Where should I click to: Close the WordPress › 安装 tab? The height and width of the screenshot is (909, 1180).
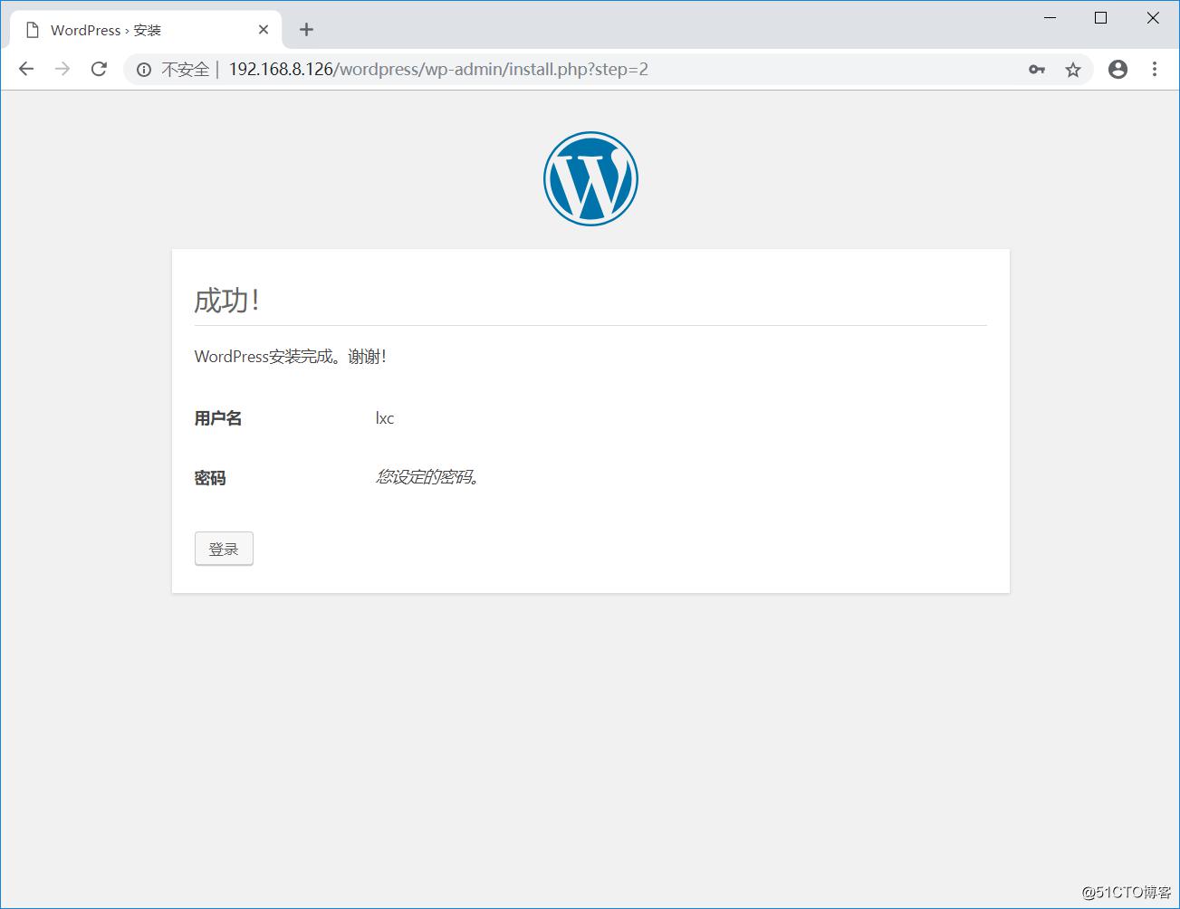point(264,30)
